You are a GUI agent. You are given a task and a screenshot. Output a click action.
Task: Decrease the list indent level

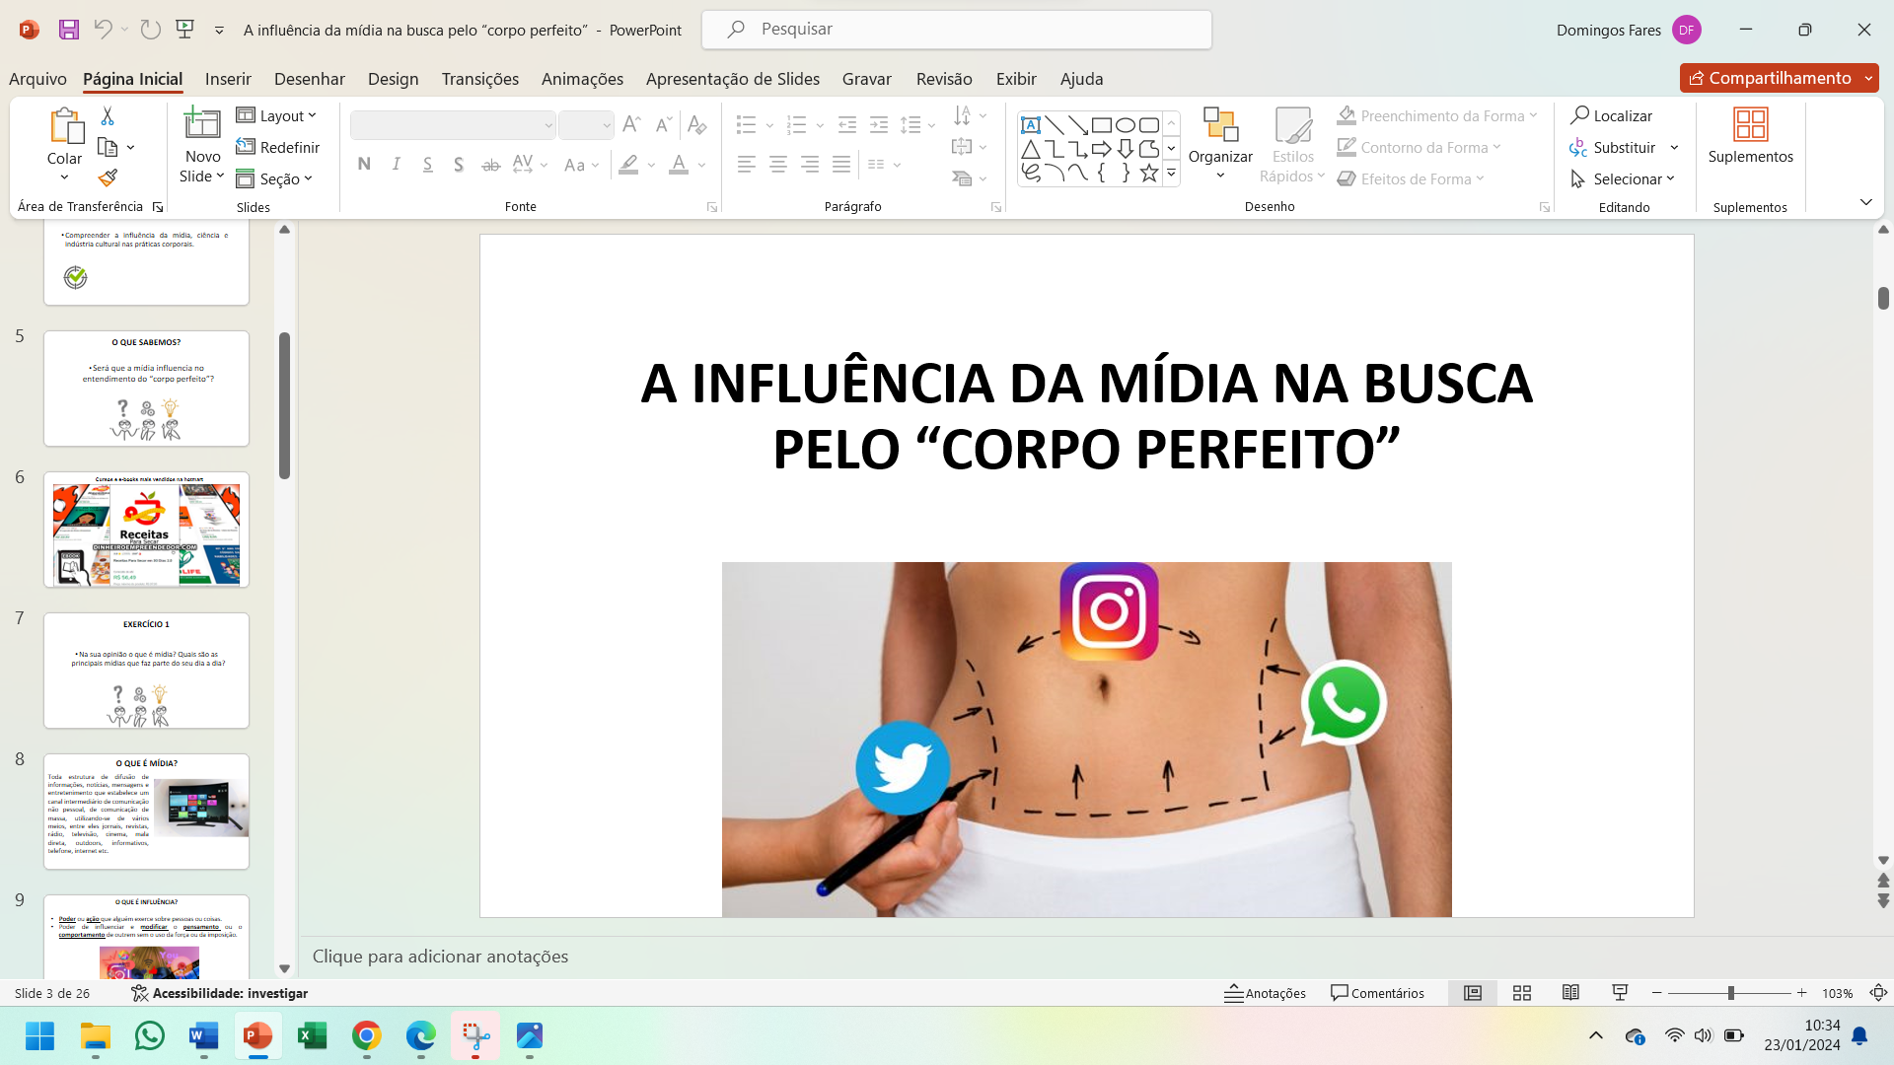click(x=847, y=124)
